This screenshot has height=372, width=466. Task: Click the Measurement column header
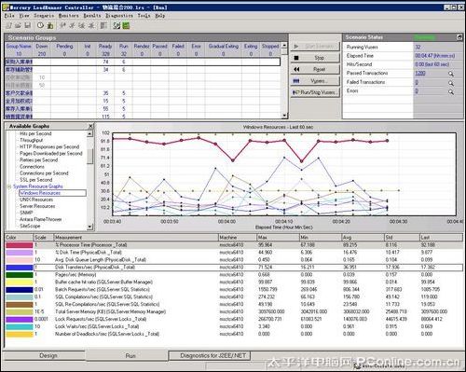(136, 238)
